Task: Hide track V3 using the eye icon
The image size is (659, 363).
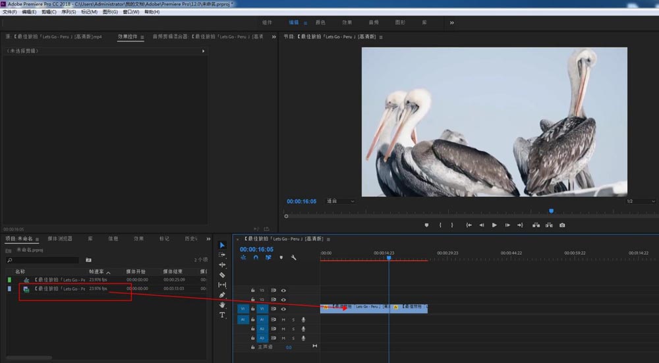Action: 283,290
